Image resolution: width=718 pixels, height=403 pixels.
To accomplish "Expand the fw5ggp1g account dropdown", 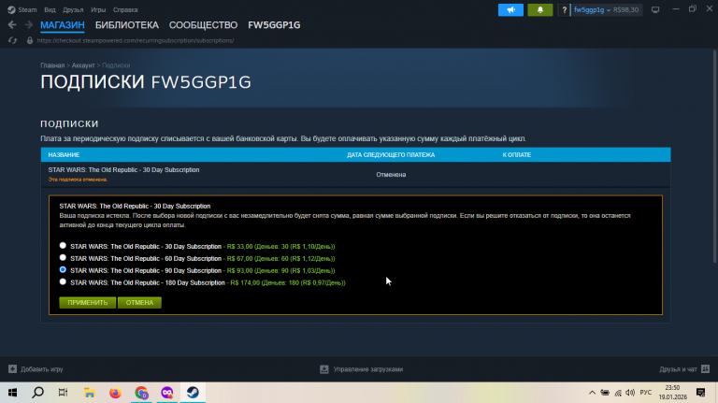I will (592, 9).
